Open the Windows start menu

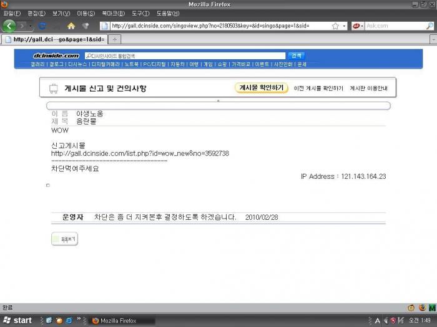click(17, 320)
